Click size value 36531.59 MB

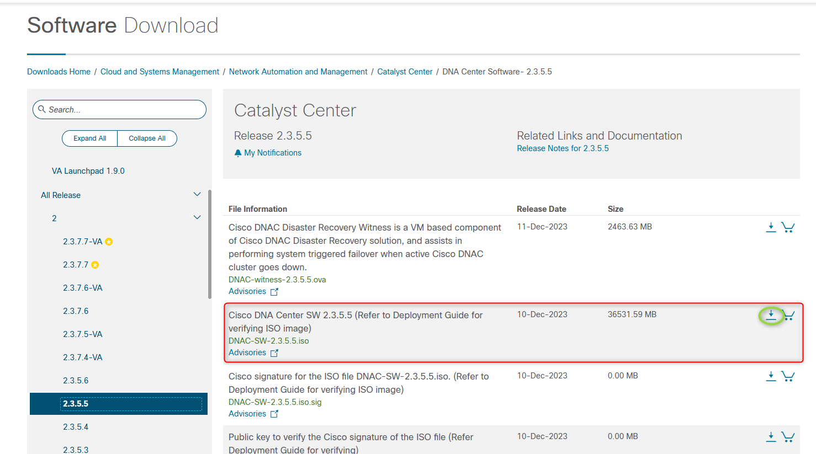point(632,314)
